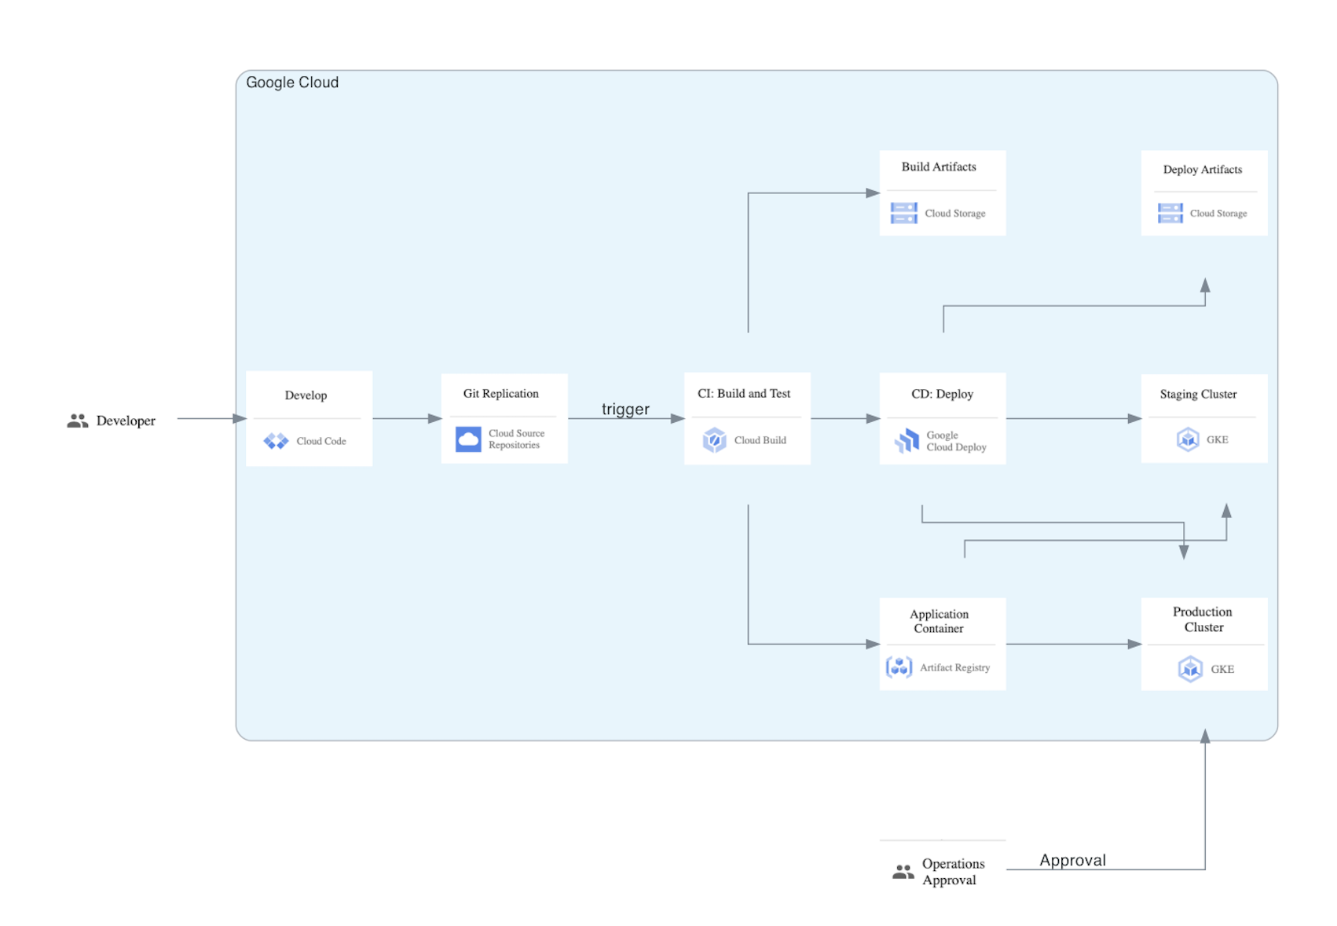1337x926 pixels.
Task: Click the Google Cloud container label
Action: point(292,83)
